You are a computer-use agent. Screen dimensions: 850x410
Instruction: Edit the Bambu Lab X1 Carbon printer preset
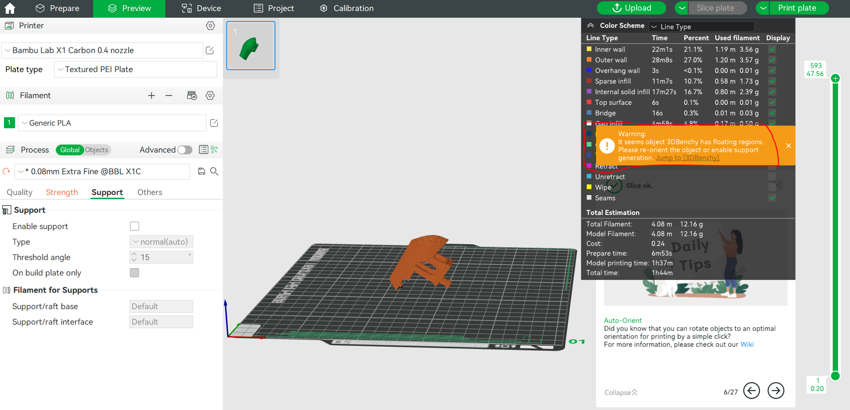[210, 50]
